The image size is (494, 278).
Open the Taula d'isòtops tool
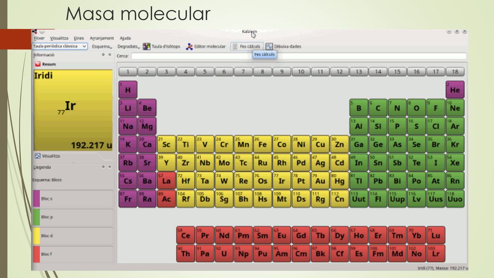(161, 47)
